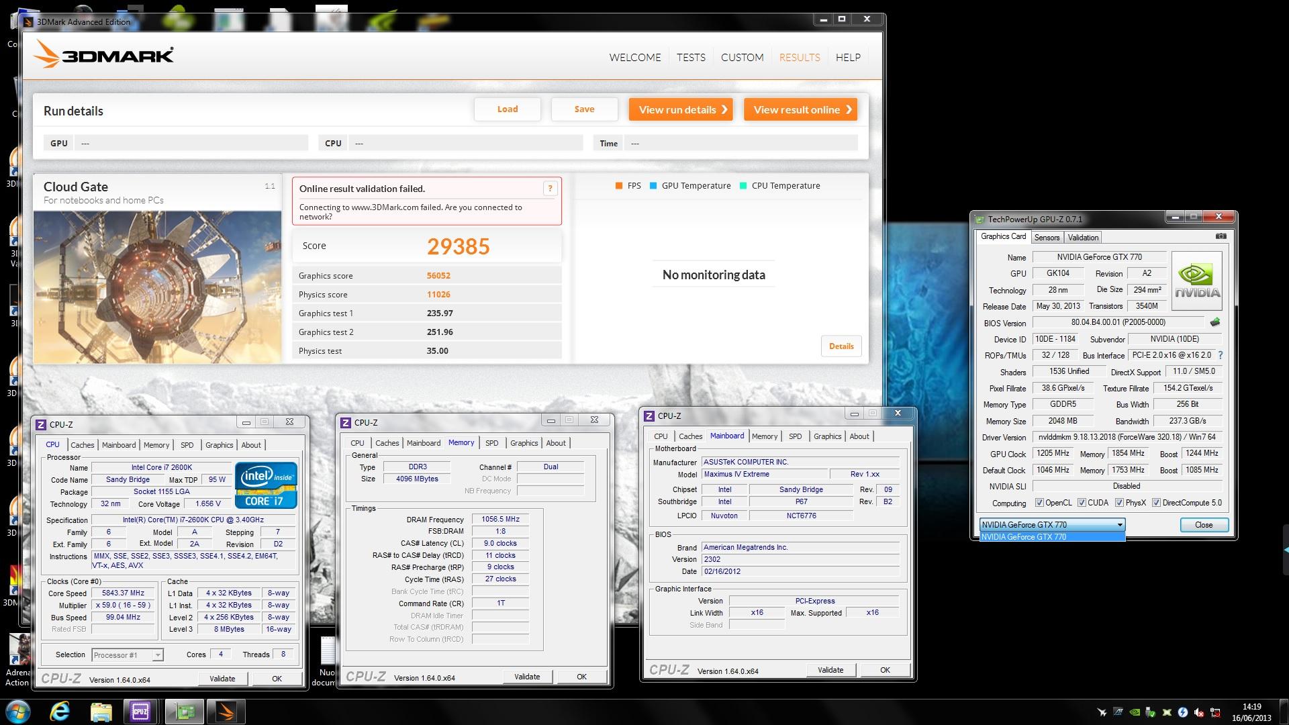1289x725 pixels.
Task: Click the Details button in monitoring panel
Action: [x=841, y=346]
